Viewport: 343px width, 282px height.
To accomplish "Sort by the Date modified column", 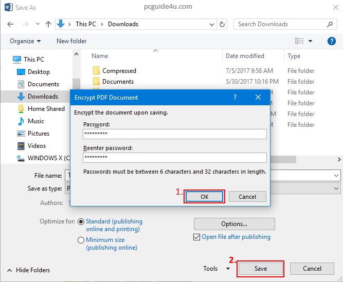I will [245, 56].
